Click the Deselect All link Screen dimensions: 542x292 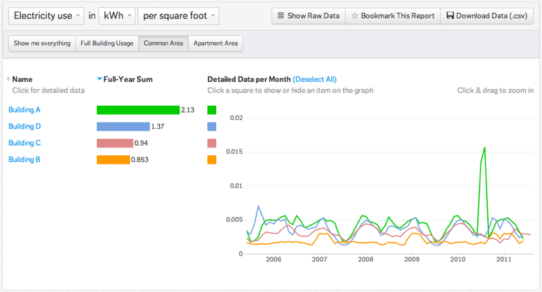click(x=314, y=79)
